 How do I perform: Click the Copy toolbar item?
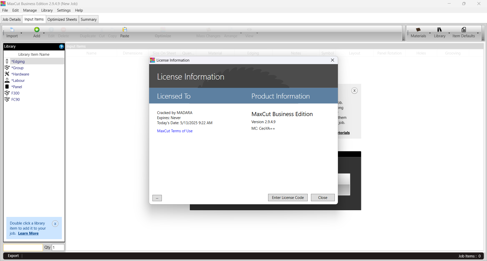point(112,33)
